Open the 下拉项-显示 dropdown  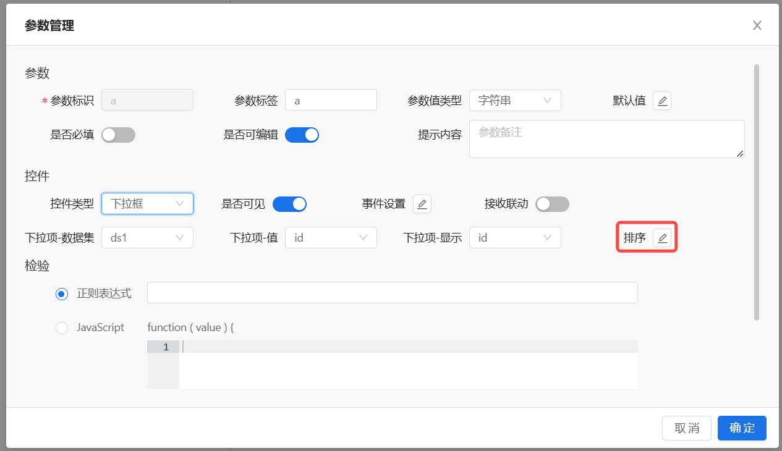point(515,237)
